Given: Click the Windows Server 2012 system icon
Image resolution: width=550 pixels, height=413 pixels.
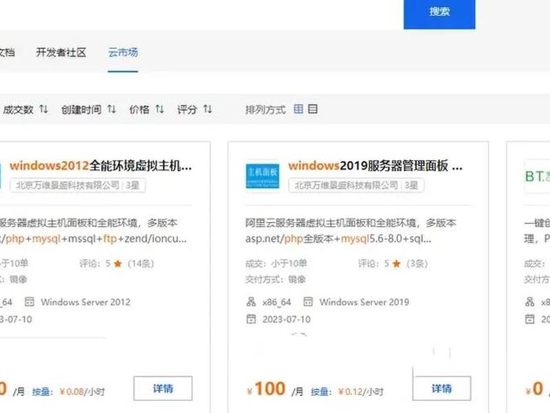Looking at the screenshot, I should tap(30, 301).
